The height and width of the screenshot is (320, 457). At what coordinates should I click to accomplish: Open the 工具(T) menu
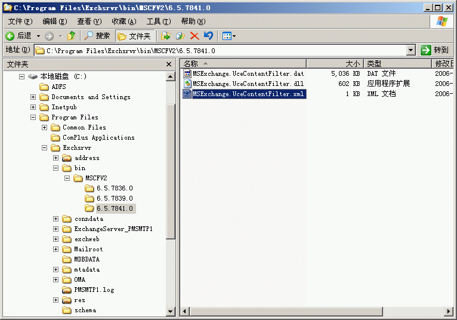pyautogui.click(x=158, y=21)
